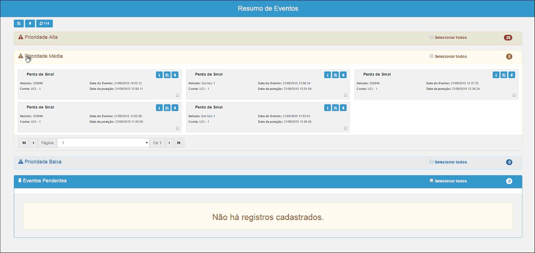
Task: Go to the next page
Action: [x=169, y=143]
